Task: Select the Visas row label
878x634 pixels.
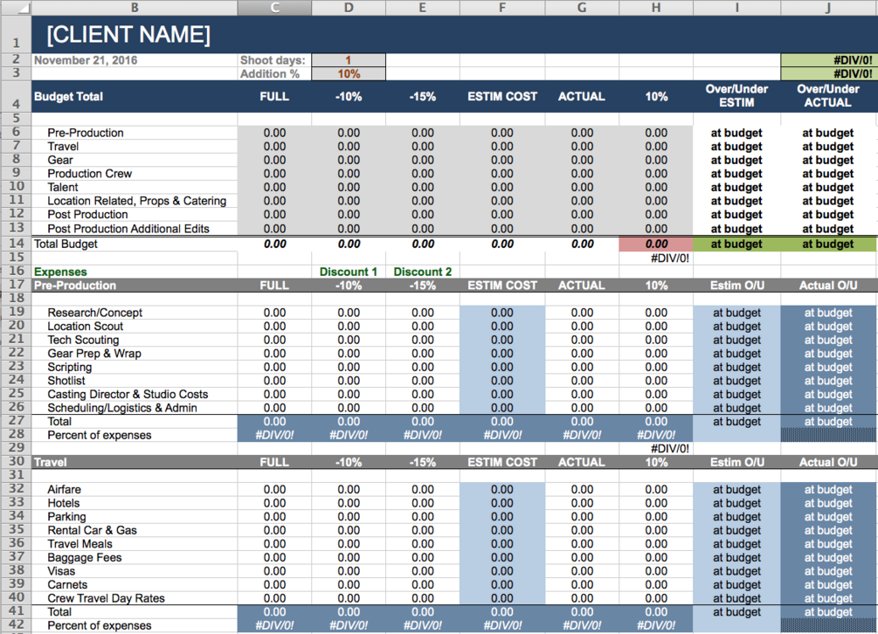Action: (x=61, y=571)
